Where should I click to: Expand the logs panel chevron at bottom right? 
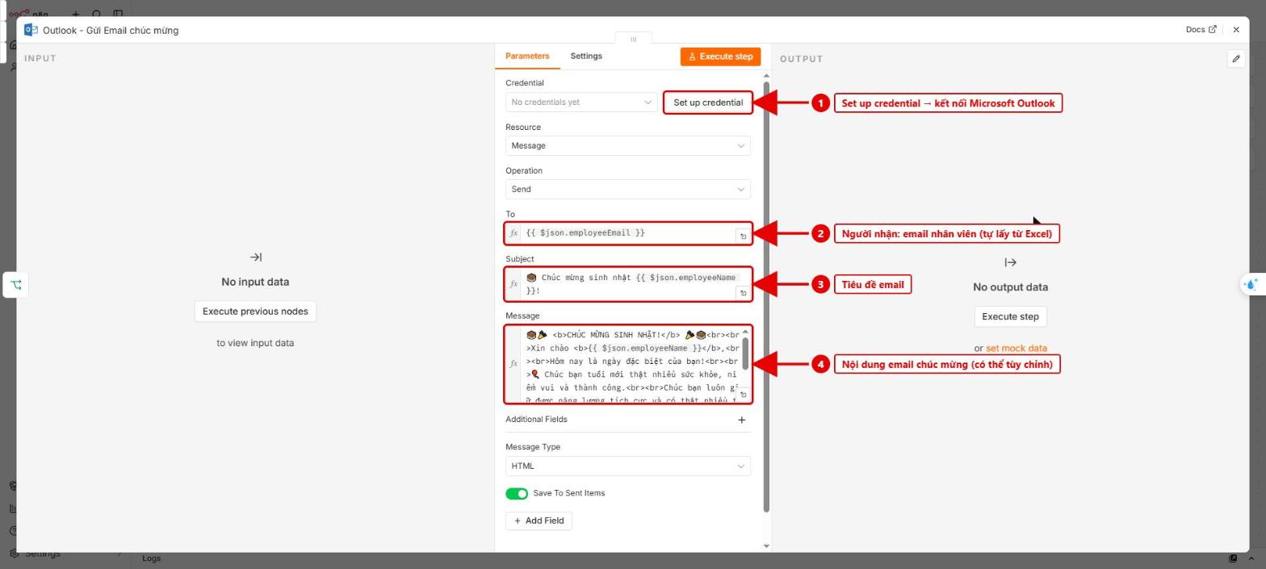pos(1250,559)
